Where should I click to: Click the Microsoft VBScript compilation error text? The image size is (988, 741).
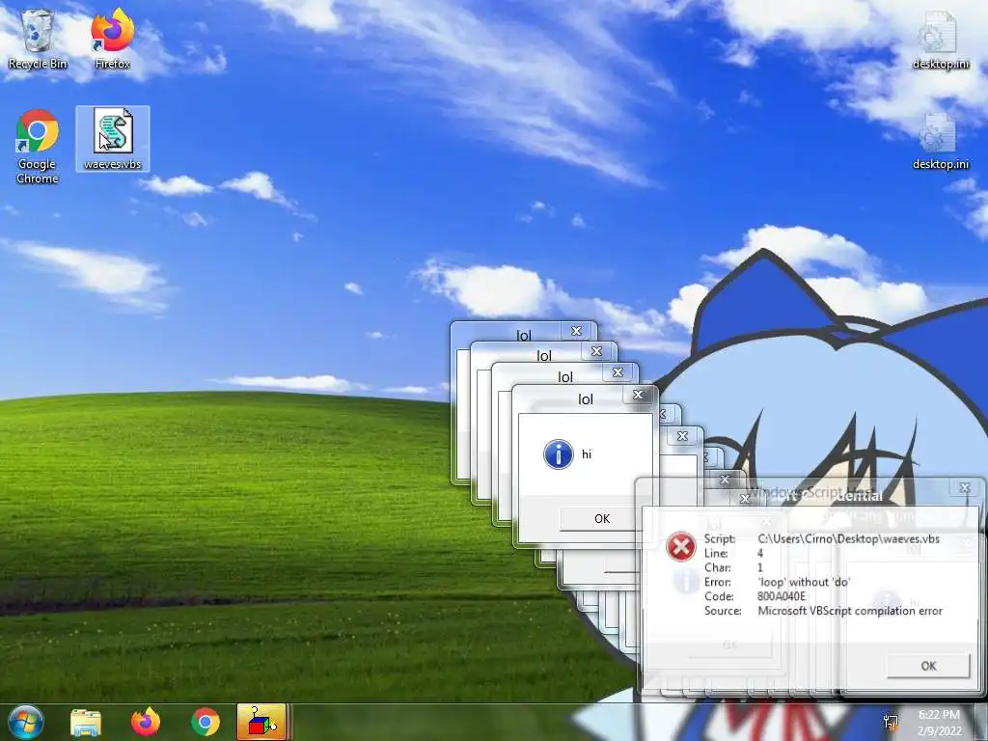pyautogui.click(x=850, y=611)
